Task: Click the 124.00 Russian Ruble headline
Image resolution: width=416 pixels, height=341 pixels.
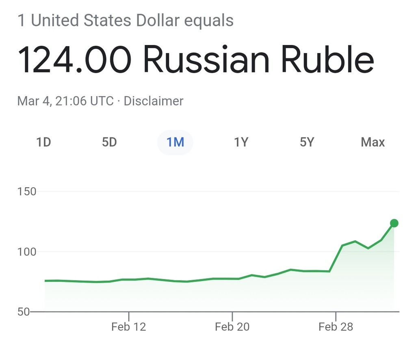Action: point(195,60)
